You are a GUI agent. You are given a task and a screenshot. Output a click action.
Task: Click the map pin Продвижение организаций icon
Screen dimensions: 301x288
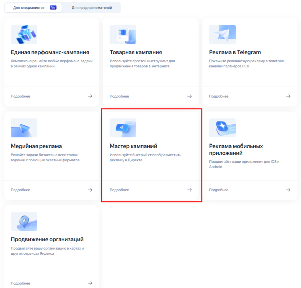tap(24, 222)
